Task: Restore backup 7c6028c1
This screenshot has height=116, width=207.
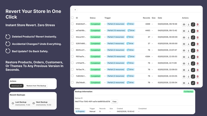Action: pos(193,77)
